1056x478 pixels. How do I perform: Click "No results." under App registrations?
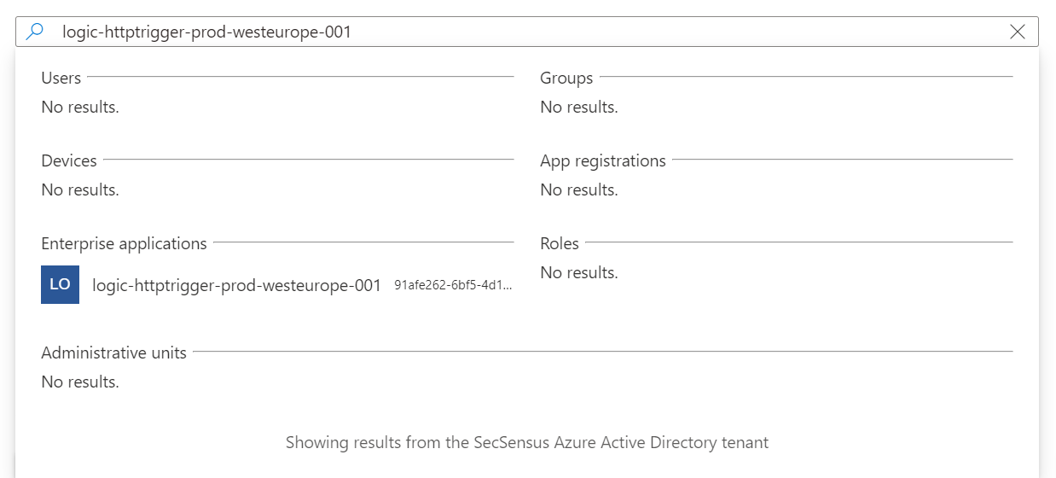[x=579, y=189]
